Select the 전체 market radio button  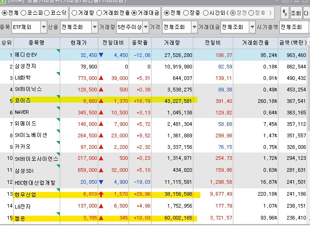4,13
